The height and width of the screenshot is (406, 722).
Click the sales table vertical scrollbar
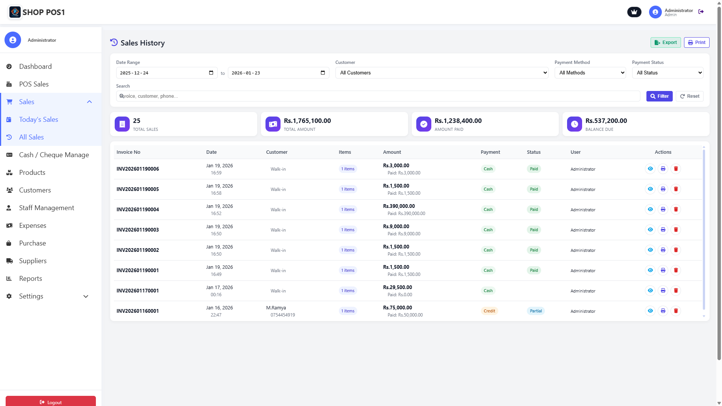704,229
